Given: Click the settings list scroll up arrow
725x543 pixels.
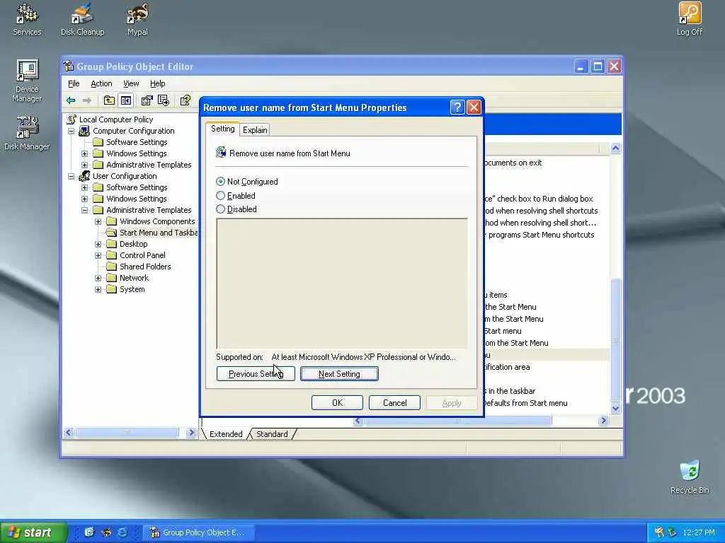Looking at the screenshot, I should (x=615, y=148).
